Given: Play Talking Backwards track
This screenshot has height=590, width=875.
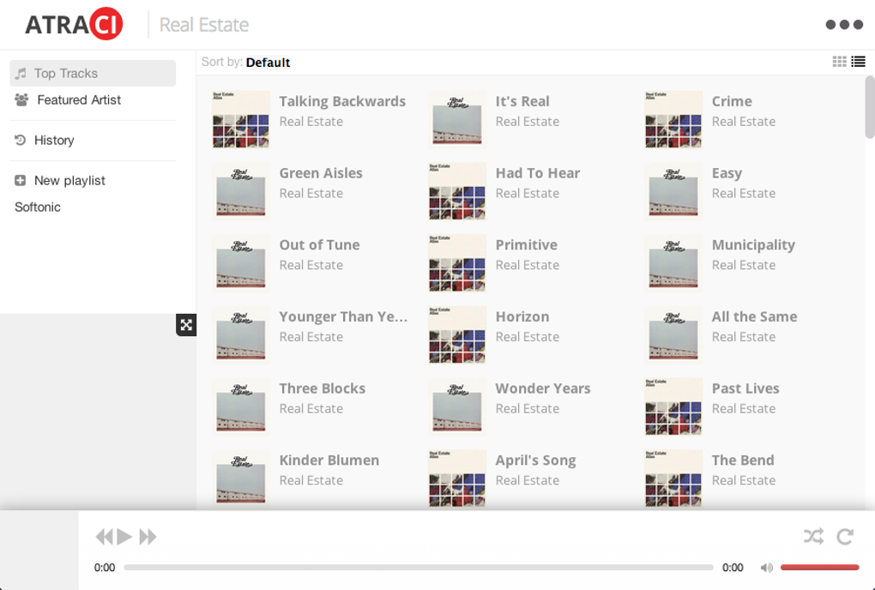Looking at the screenshot, I should coord(342,101).
